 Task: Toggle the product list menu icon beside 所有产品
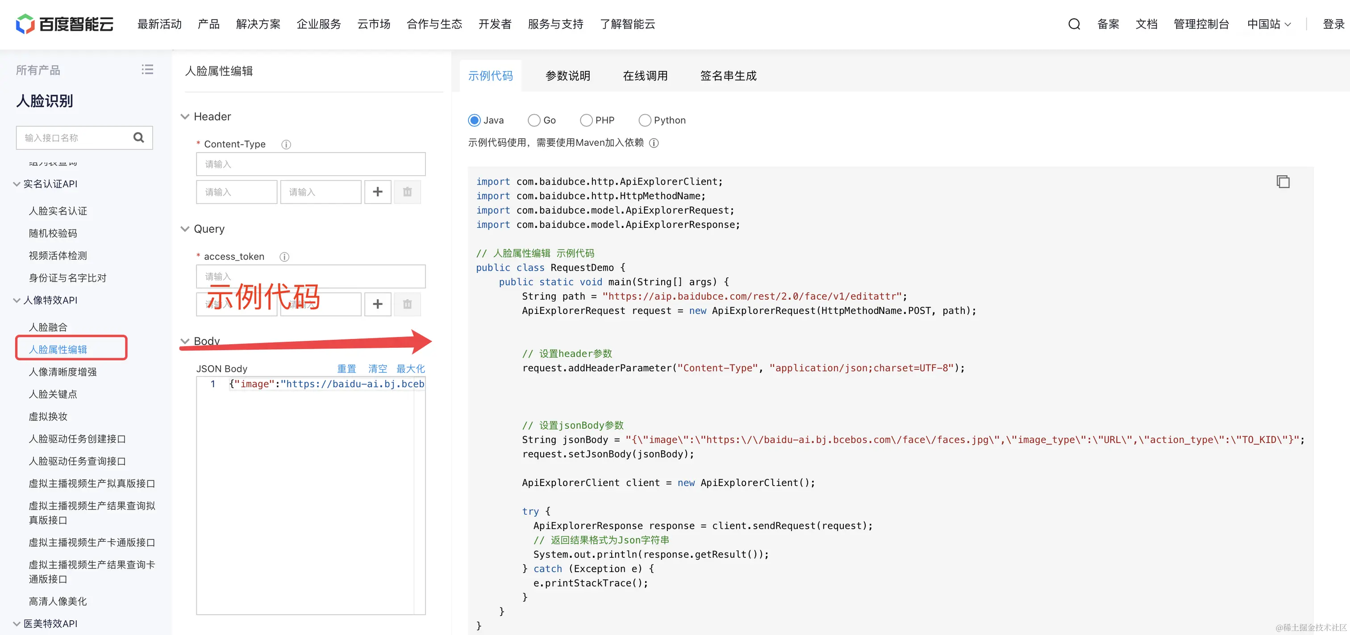pos(147,70)
